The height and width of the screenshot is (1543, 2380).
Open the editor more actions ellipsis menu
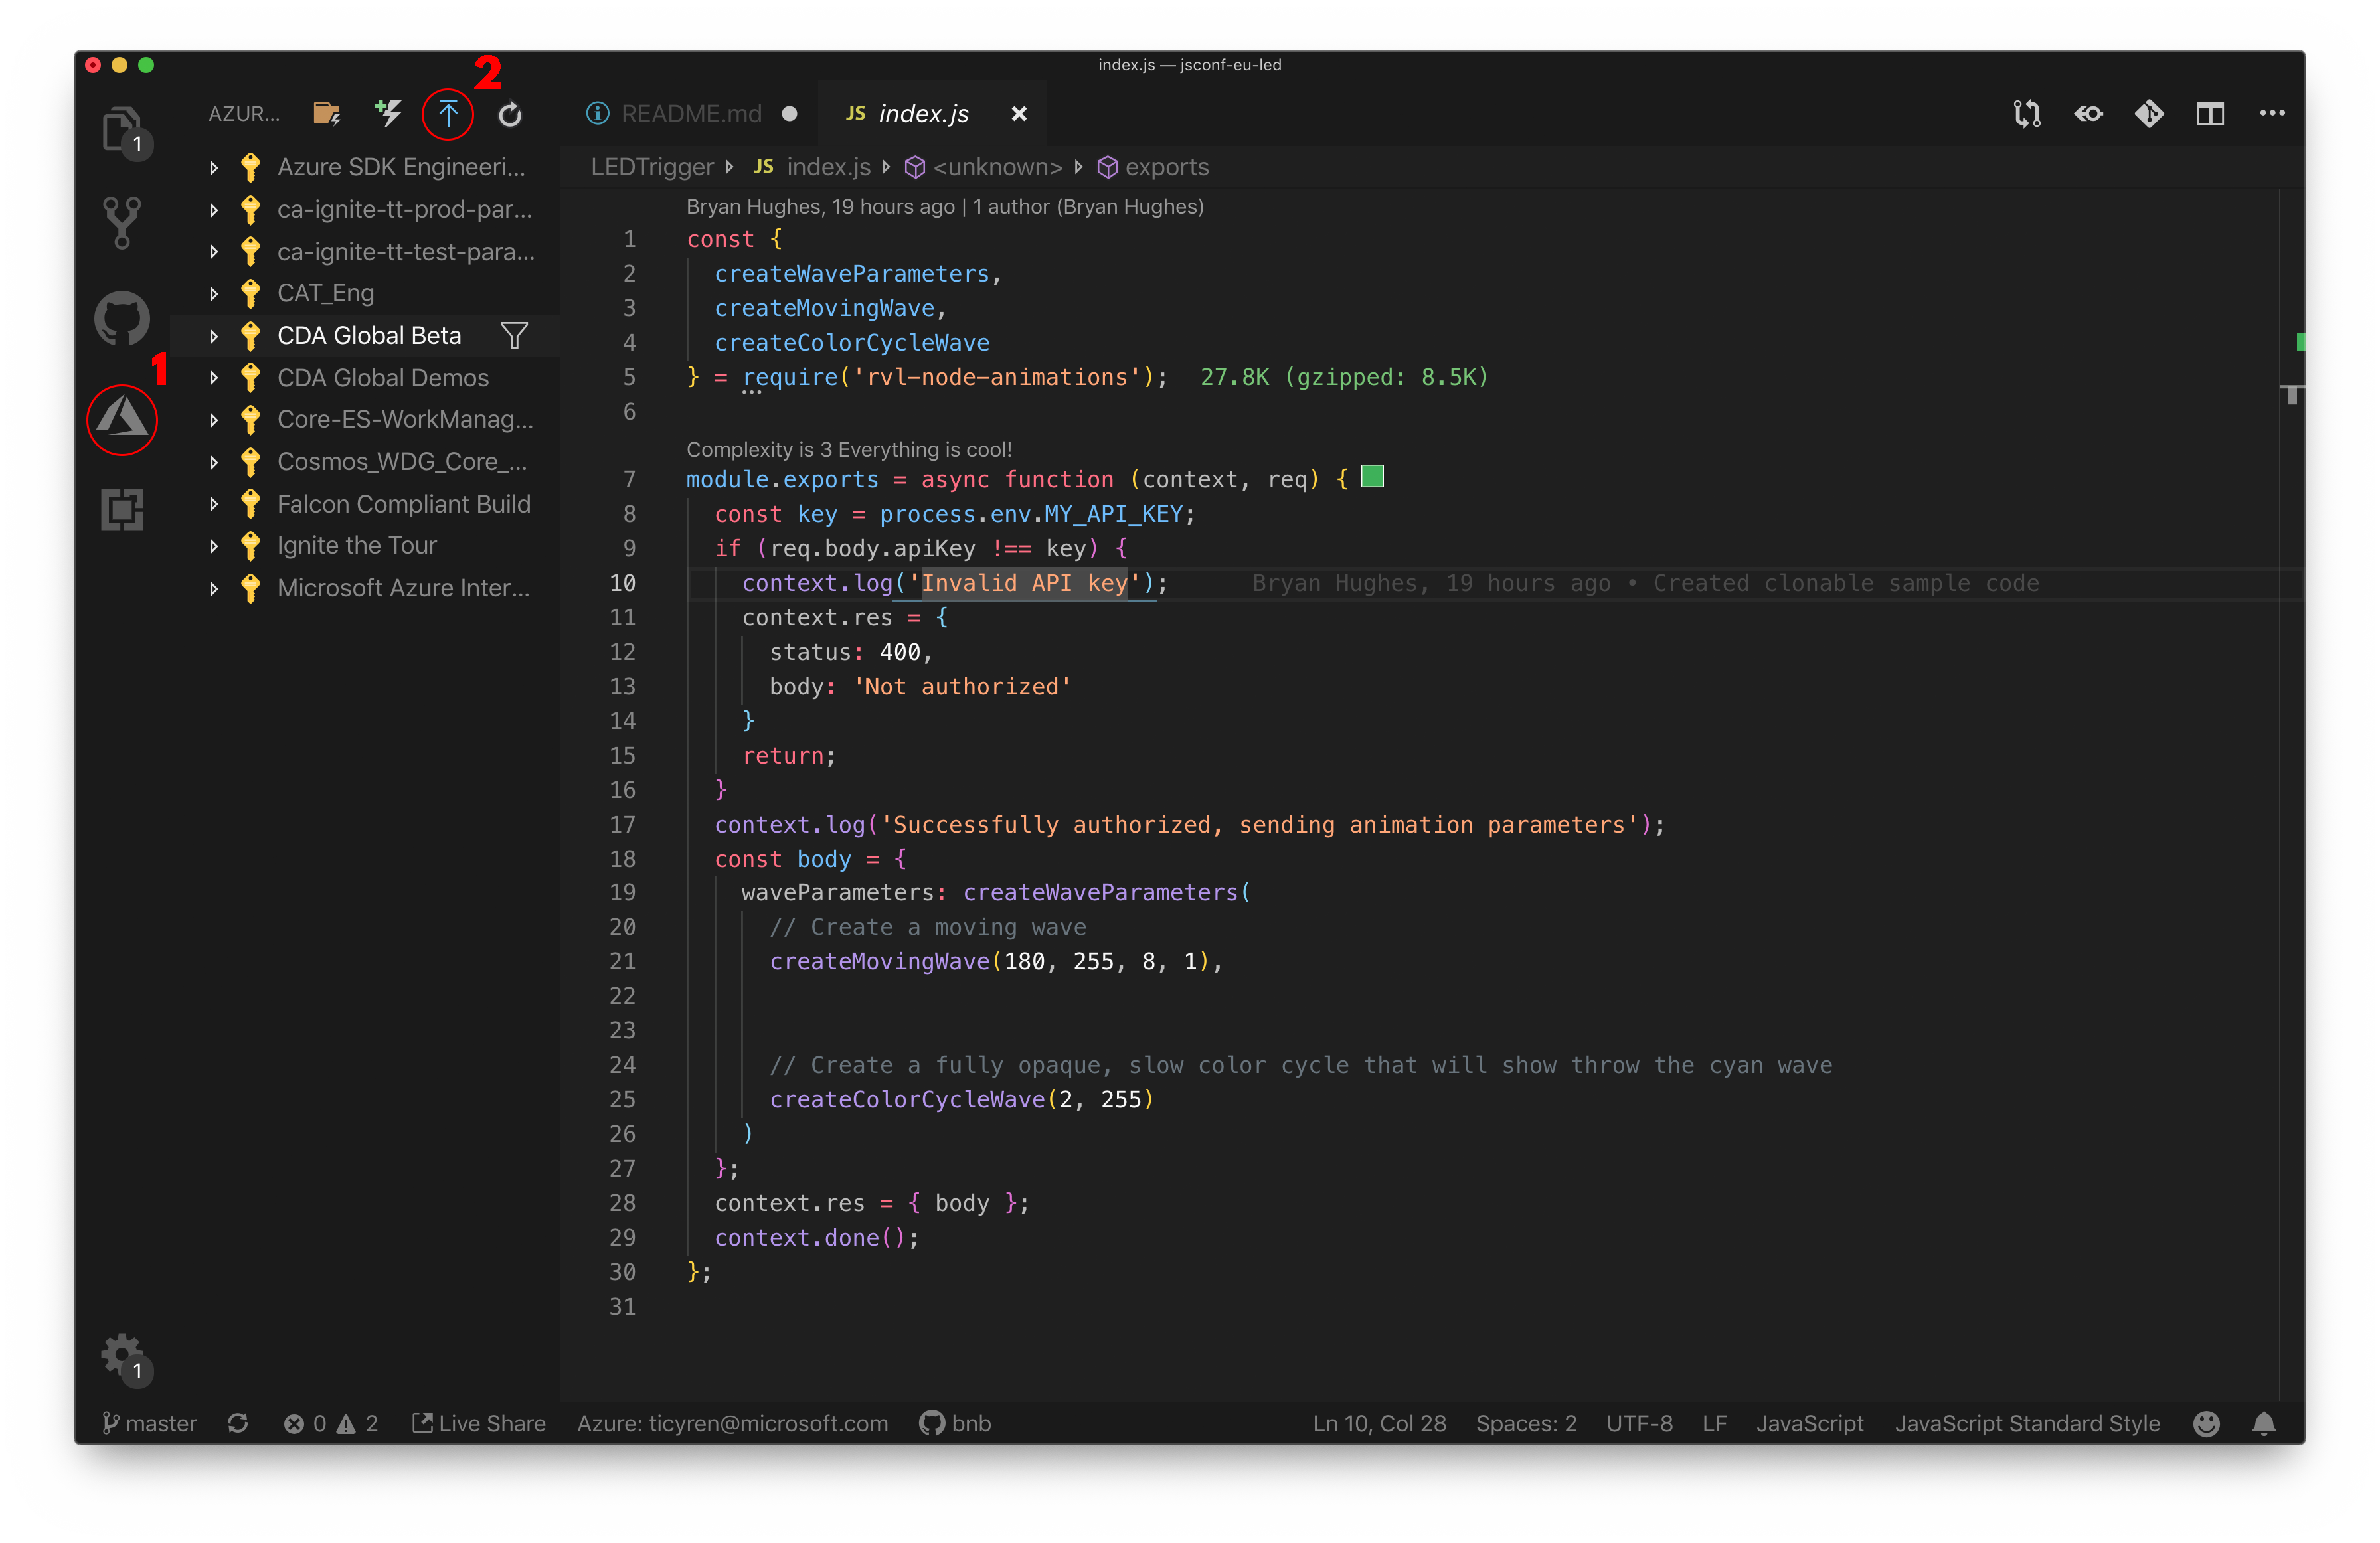[x=2272, y=114]
